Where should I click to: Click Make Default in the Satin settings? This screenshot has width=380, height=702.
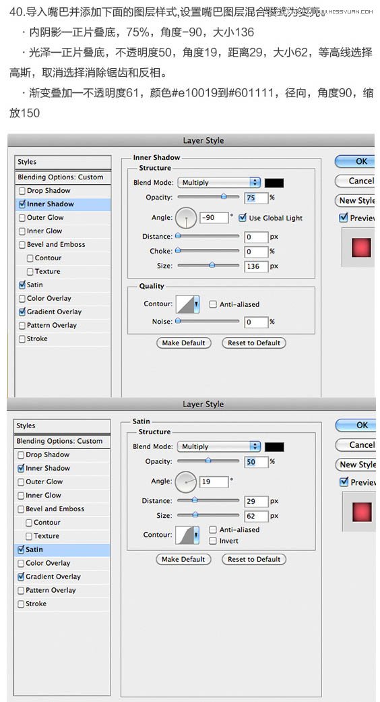tap(183, 559)
